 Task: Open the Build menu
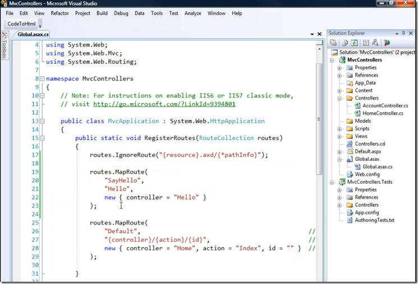(x=102, y=13)
